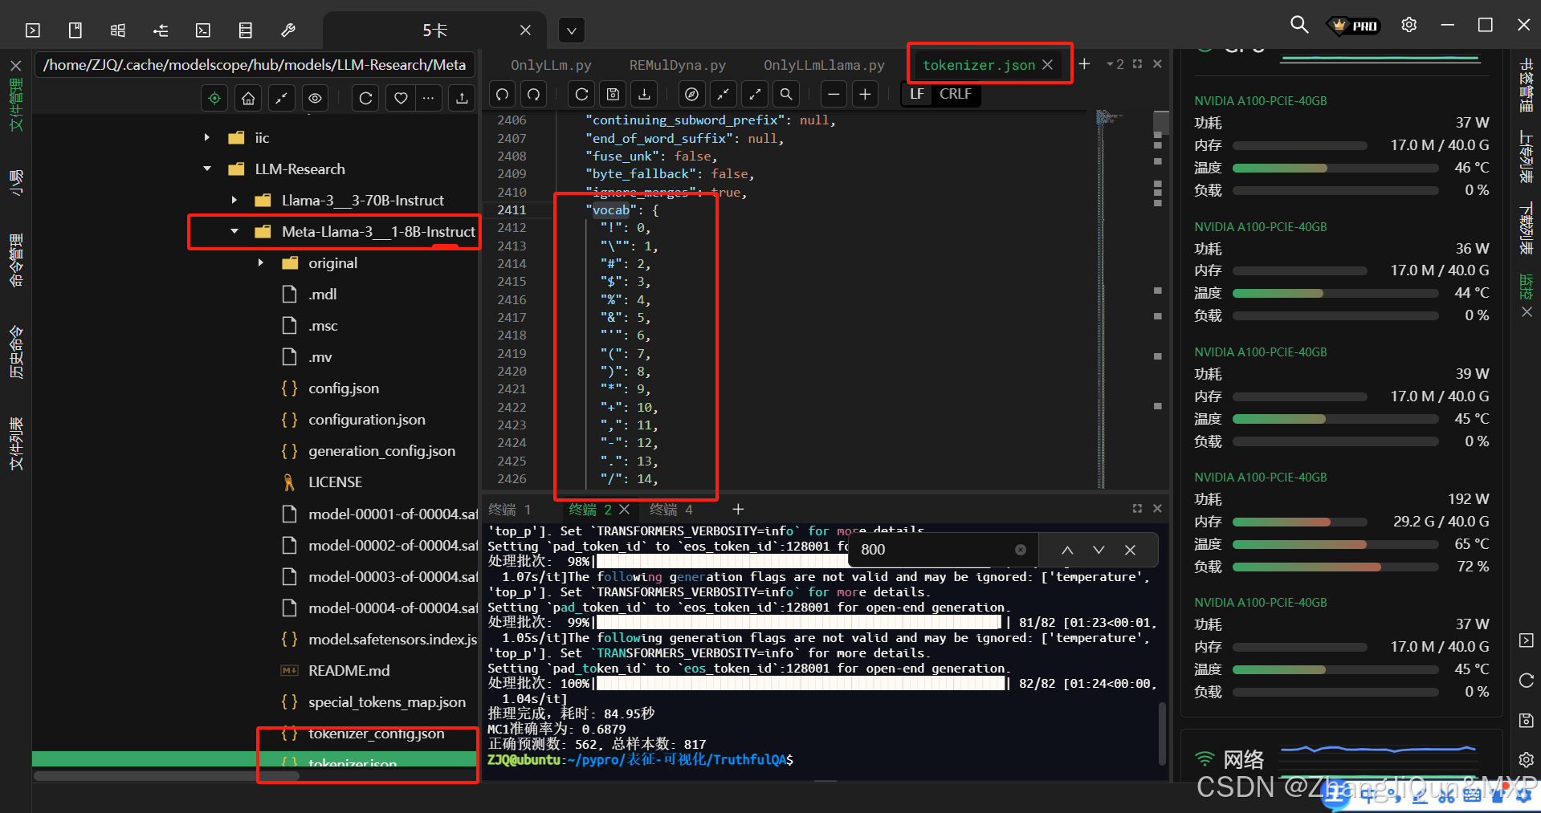
Task: Expand the original folder
Action: point(260,262)
